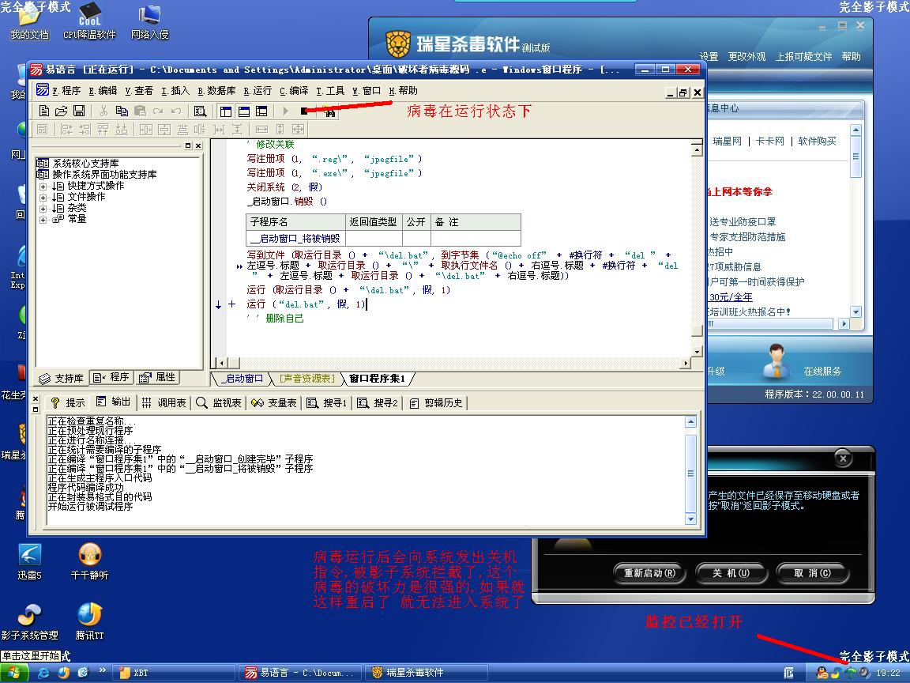Click the Find magnifier toolbar icon
This screenshot has width=910, height=683.
tap(200, 111)
